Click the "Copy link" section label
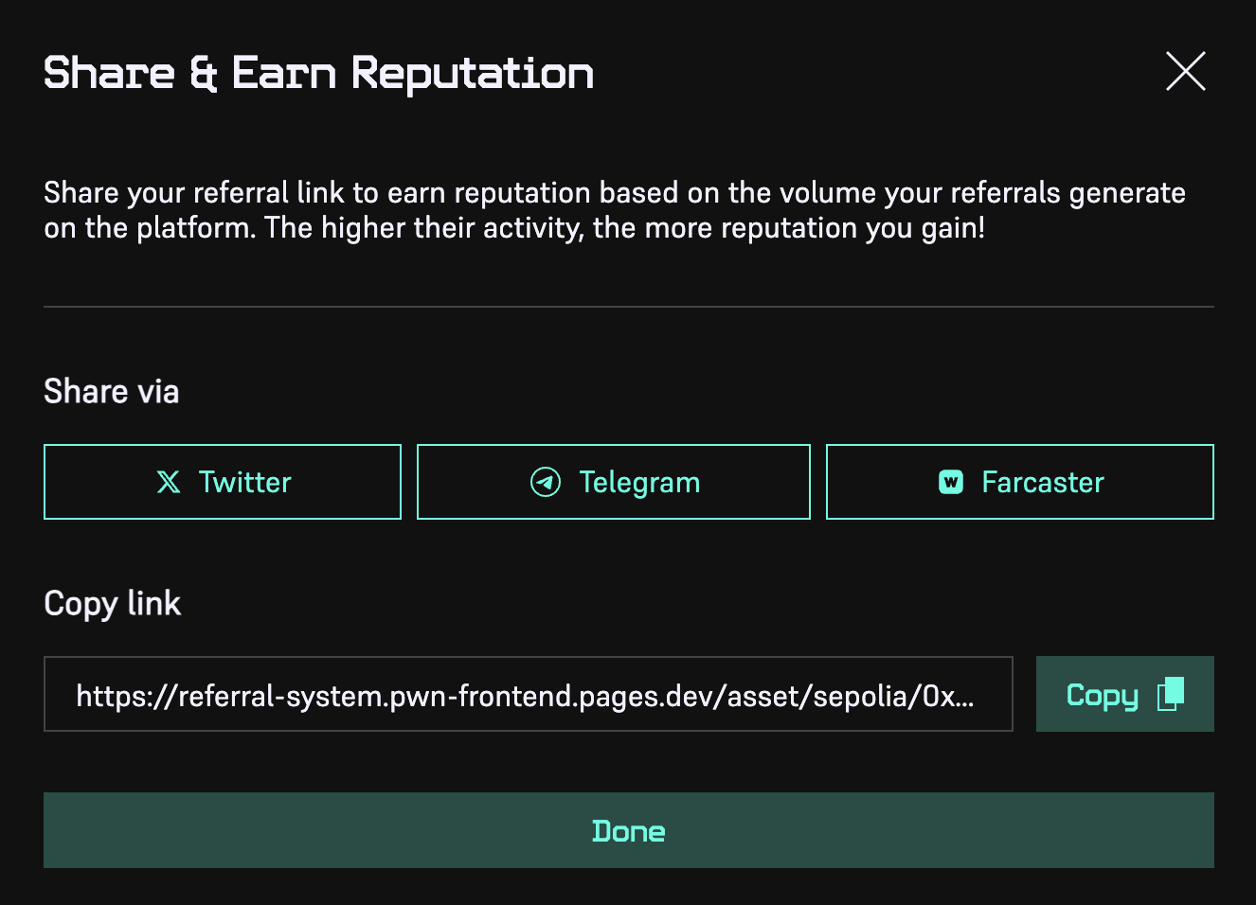The height and width of the screenshot is (905, 1256). point(113,603)
